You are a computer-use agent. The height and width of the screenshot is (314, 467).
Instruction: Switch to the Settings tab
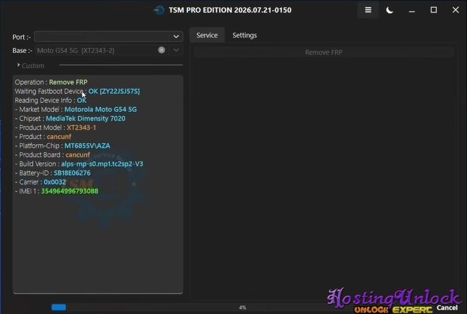pos(244,35)
